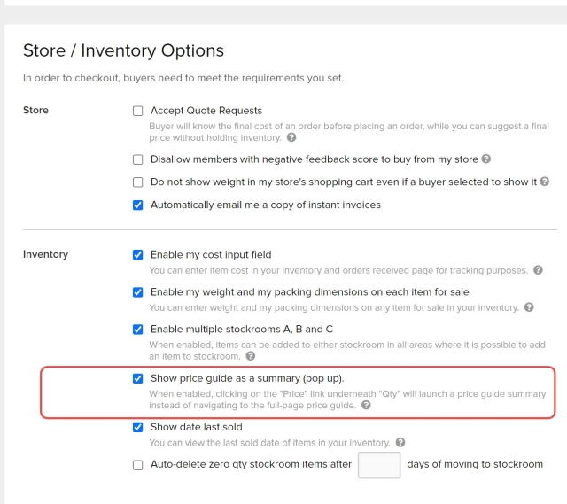Open help icon for Accept Quote Requests description
Screen dimensions: 567x504
coord(291,138)
